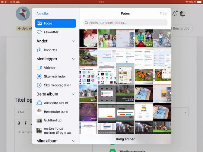Collapse the Medietyper section chevron
Viewport: 203px width, 152px height.
point(73,59)
